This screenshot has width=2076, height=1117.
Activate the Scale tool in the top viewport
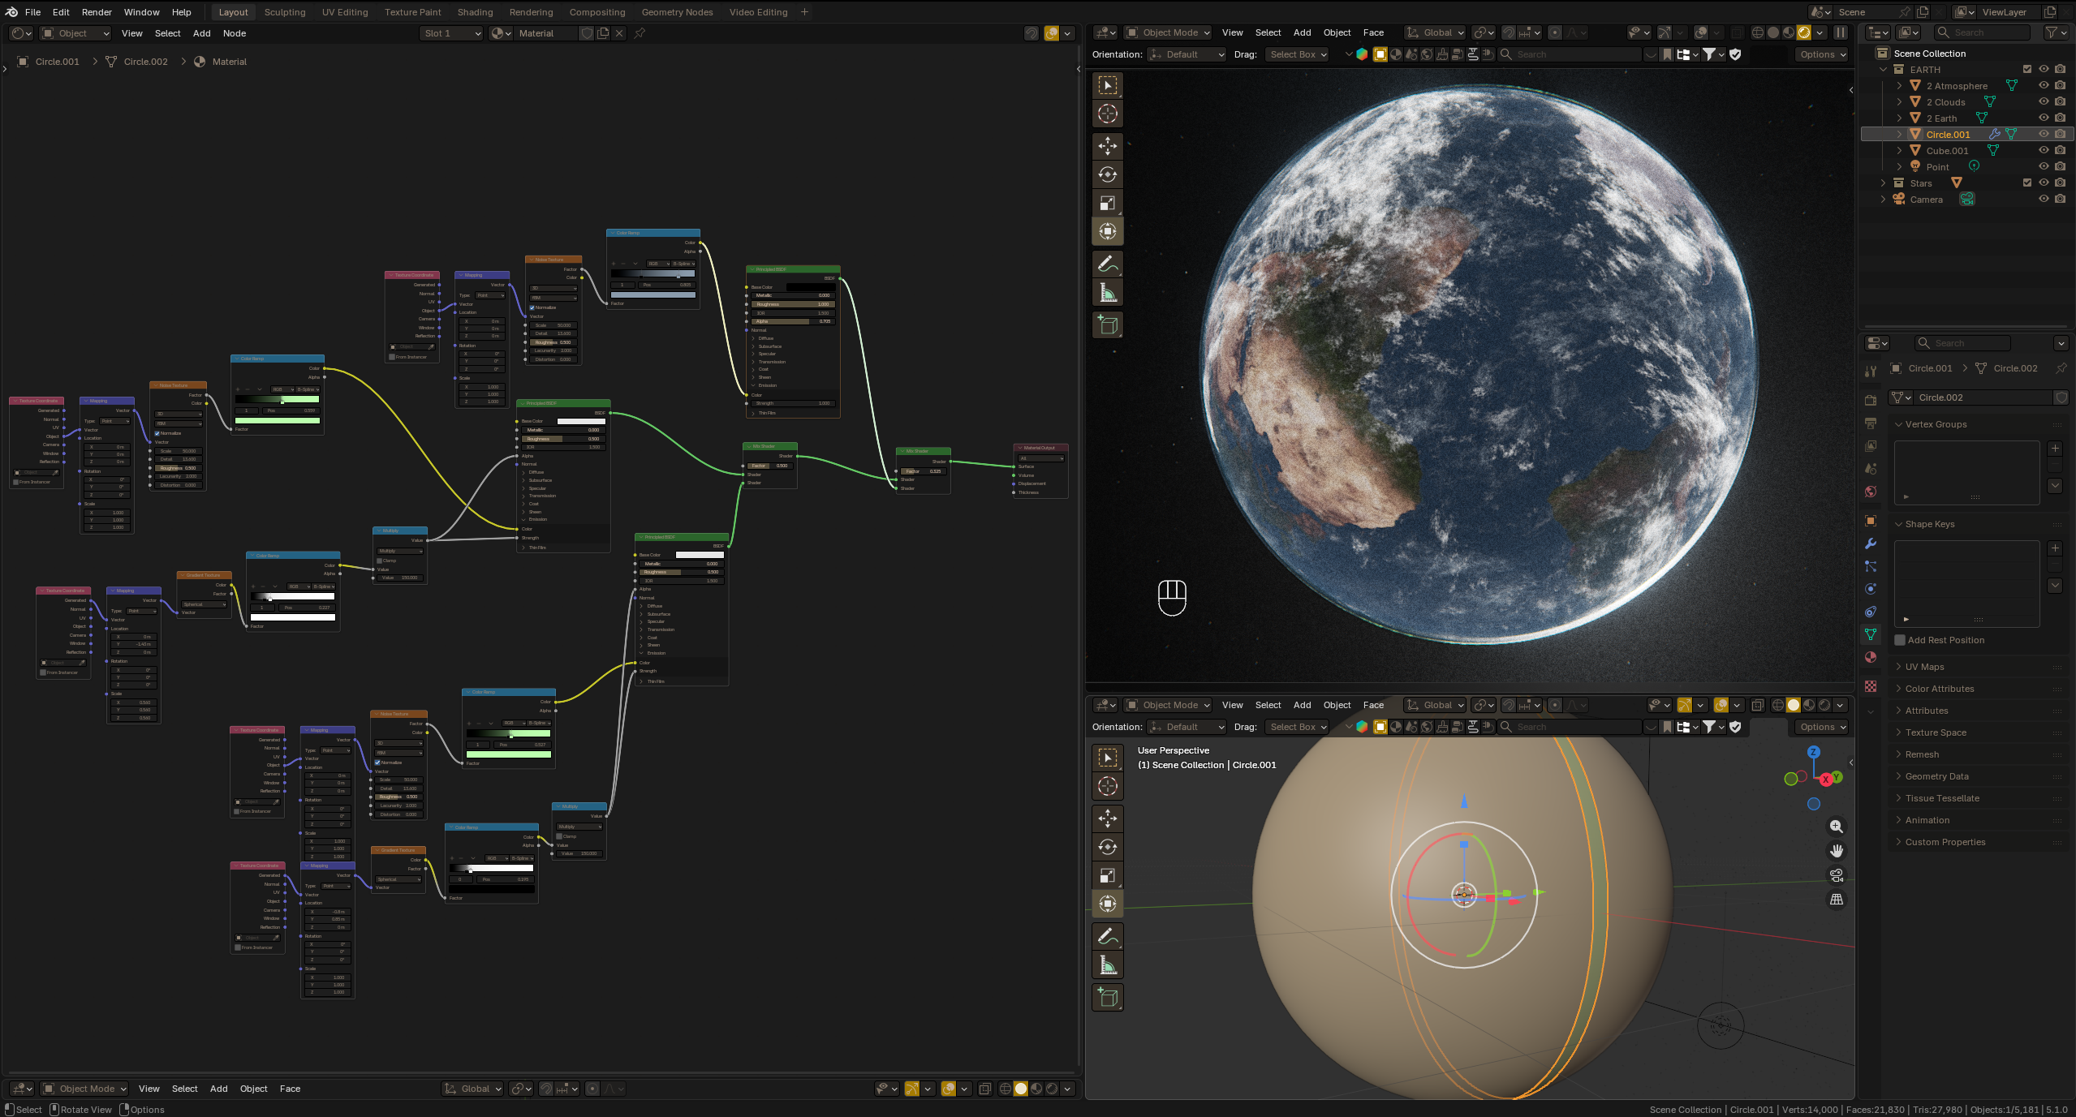point(1107,203)
